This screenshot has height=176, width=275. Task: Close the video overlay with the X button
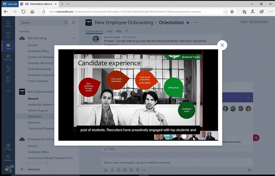[x=222, y=45]
